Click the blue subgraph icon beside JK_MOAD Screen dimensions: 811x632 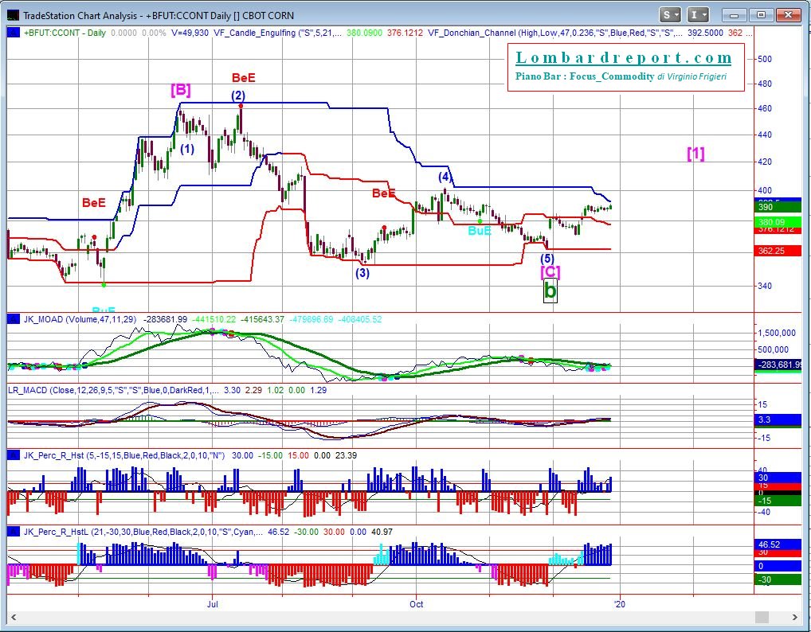(14, 319)
